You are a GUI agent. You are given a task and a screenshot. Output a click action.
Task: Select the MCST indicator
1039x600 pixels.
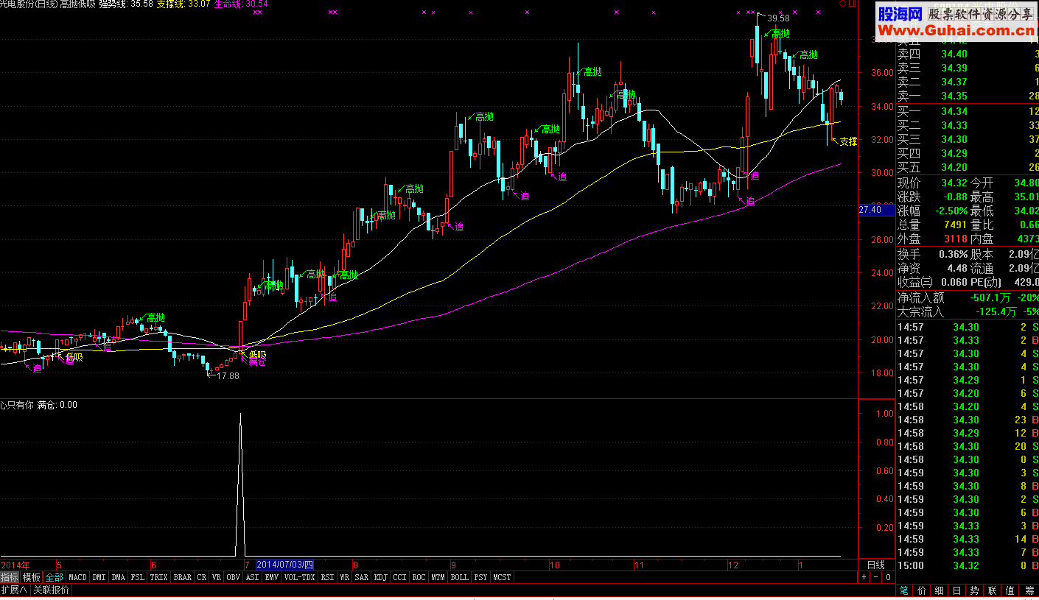tap(503, 577)
